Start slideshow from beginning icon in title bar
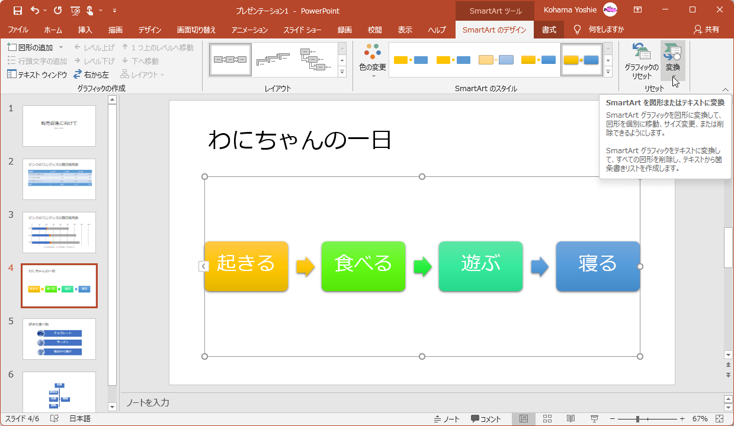 coord(75,10)
